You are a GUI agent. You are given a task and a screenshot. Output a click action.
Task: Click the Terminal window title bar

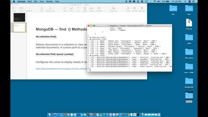[129, 26]
